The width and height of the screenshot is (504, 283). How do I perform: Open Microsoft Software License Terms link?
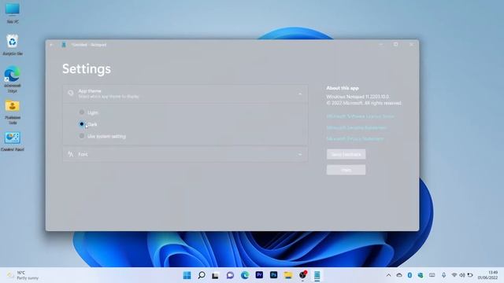click(x=361, y=116)
